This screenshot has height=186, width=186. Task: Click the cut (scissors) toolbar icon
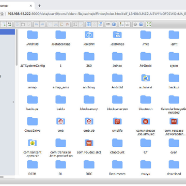[x=56, y=24]
